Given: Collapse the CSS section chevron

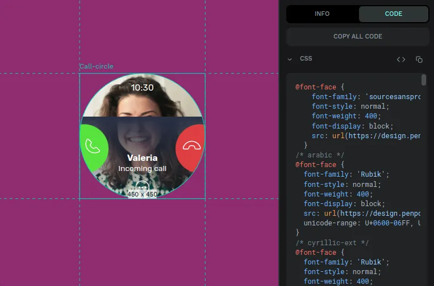Looking at the screenshot, I should (x=290, y=59).
